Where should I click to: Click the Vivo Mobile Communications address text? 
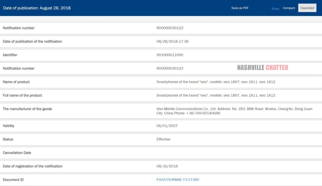click(234, 111)
